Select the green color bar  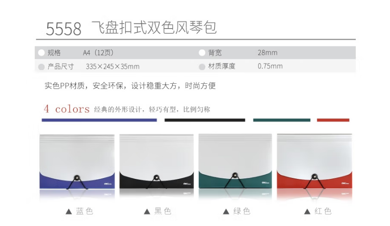tap(282, 120)
